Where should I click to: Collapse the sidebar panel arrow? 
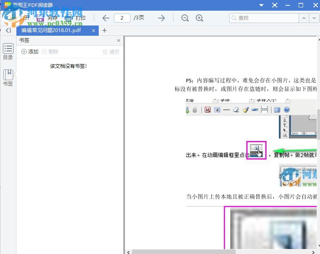click(x=8, y=30)
